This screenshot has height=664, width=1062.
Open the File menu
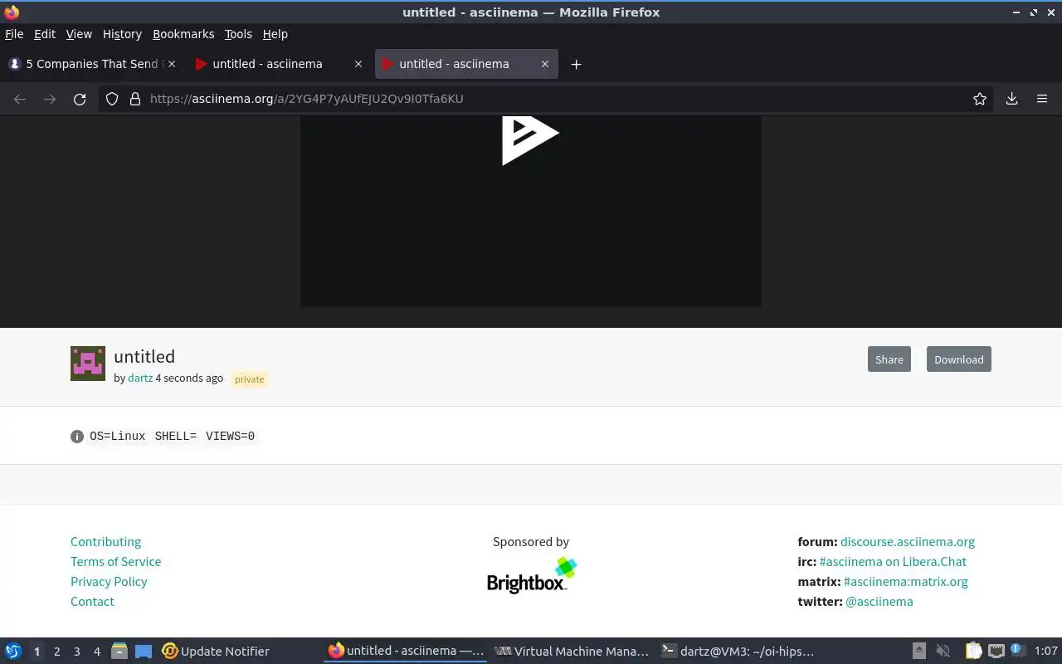(14, 34)
